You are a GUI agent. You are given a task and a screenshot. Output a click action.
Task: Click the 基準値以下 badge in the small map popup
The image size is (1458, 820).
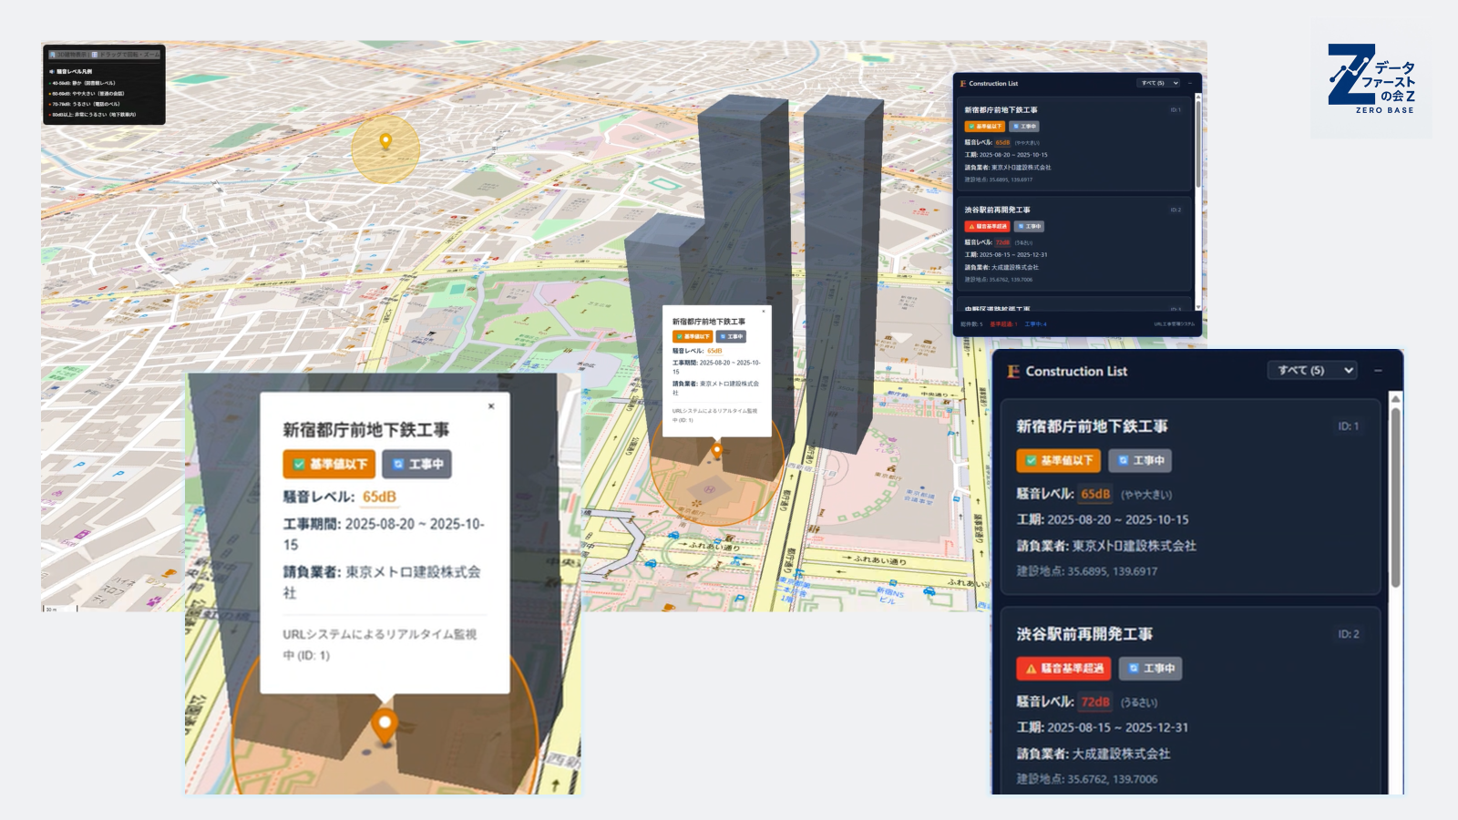pos(693,337)
